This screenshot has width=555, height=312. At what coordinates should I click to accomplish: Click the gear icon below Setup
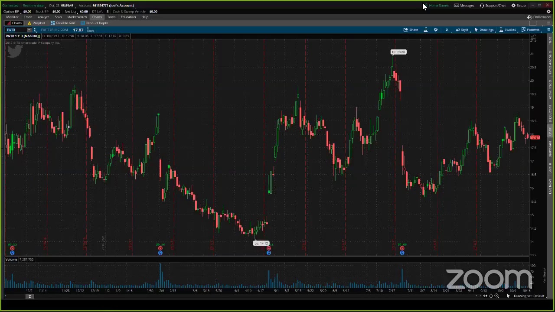coord(548,12)
